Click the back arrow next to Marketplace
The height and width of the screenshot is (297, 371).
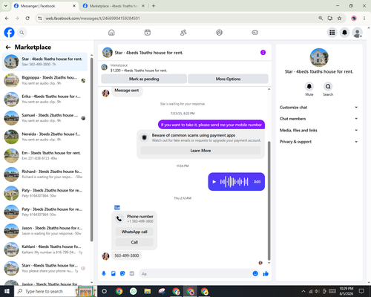[x=8, y=47]
